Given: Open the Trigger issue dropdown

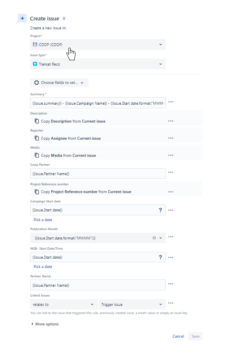Looking at the screenshot, I should tap(132, 304).
